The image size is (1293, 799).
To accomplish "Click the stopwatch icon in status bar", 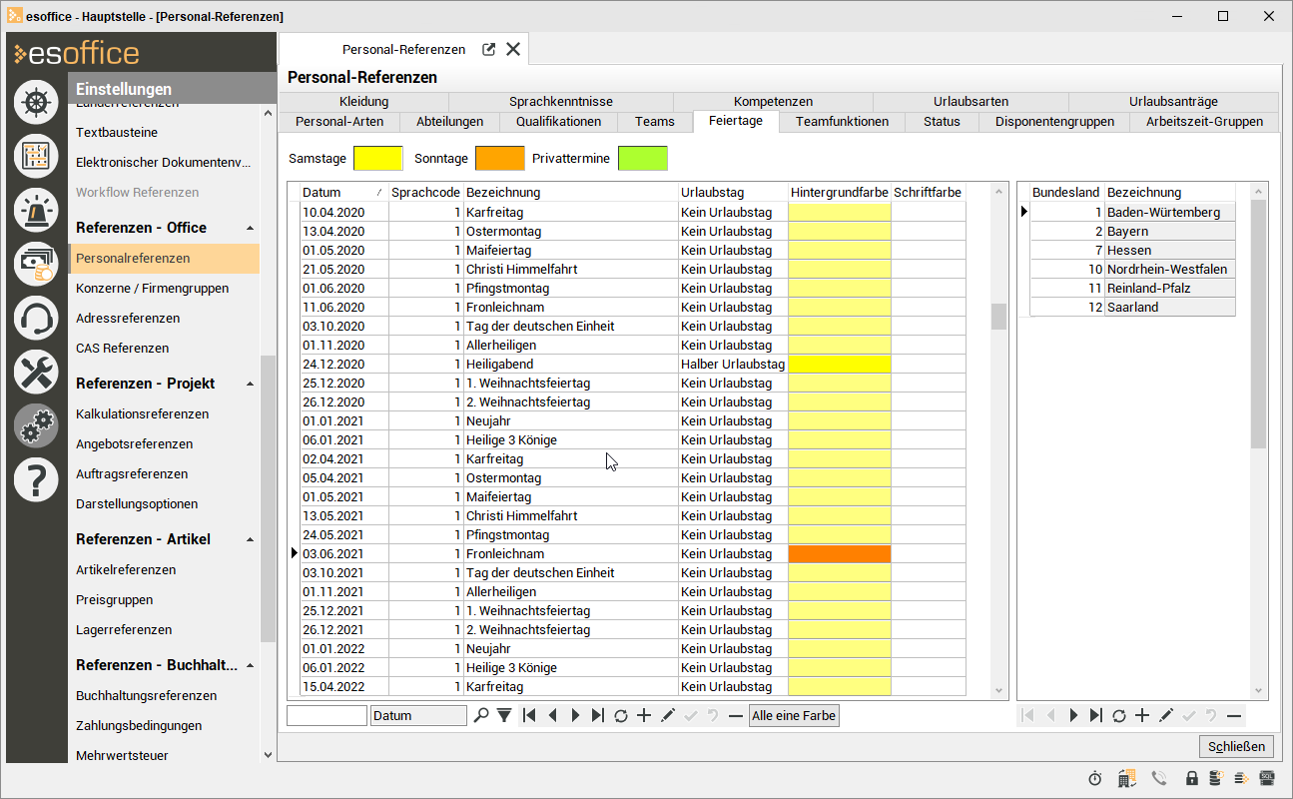I will tap(1095, 778).
